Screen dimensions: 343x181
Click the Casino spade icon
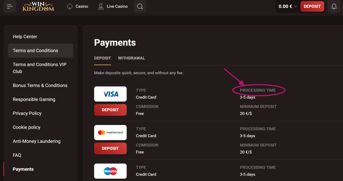(70, 7)
